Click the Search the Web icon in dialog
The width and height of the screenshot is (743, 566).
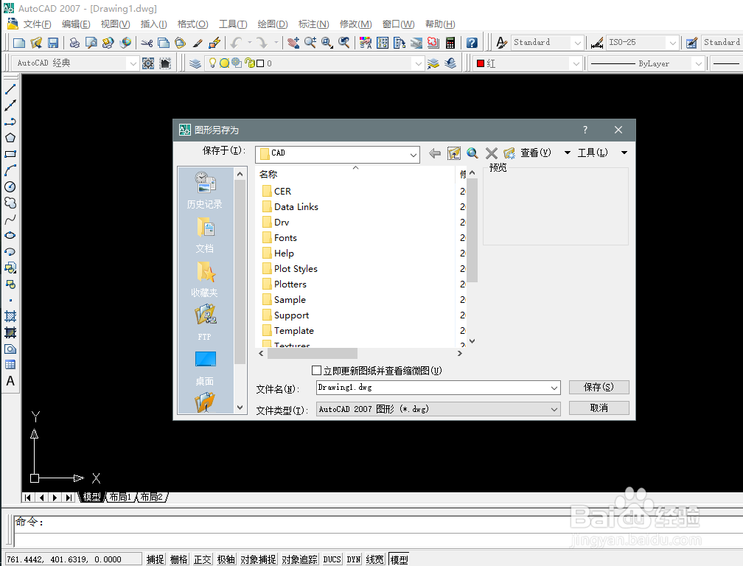[472, 153]
